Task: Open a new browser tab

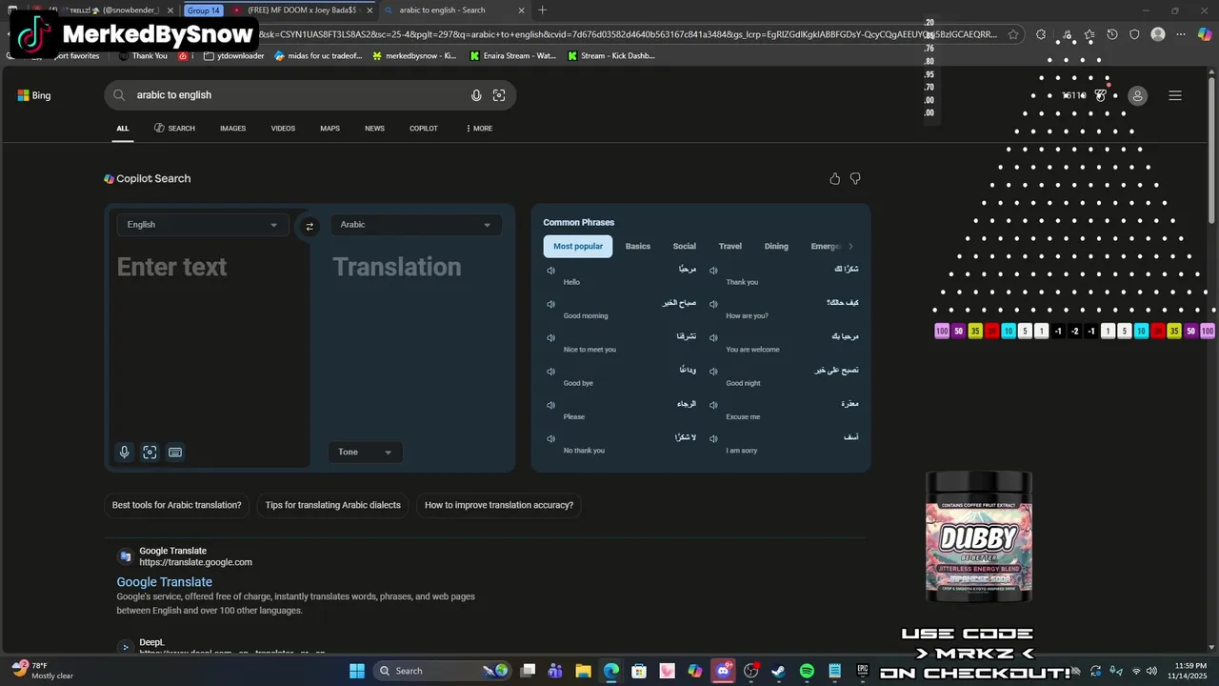Action: pyautogui.click(x=543, y=10)
